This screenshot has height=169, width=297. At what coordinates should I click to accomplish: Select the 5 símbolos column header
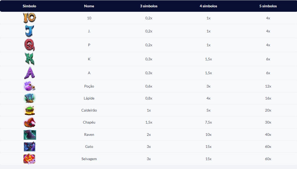coord(268,6)
